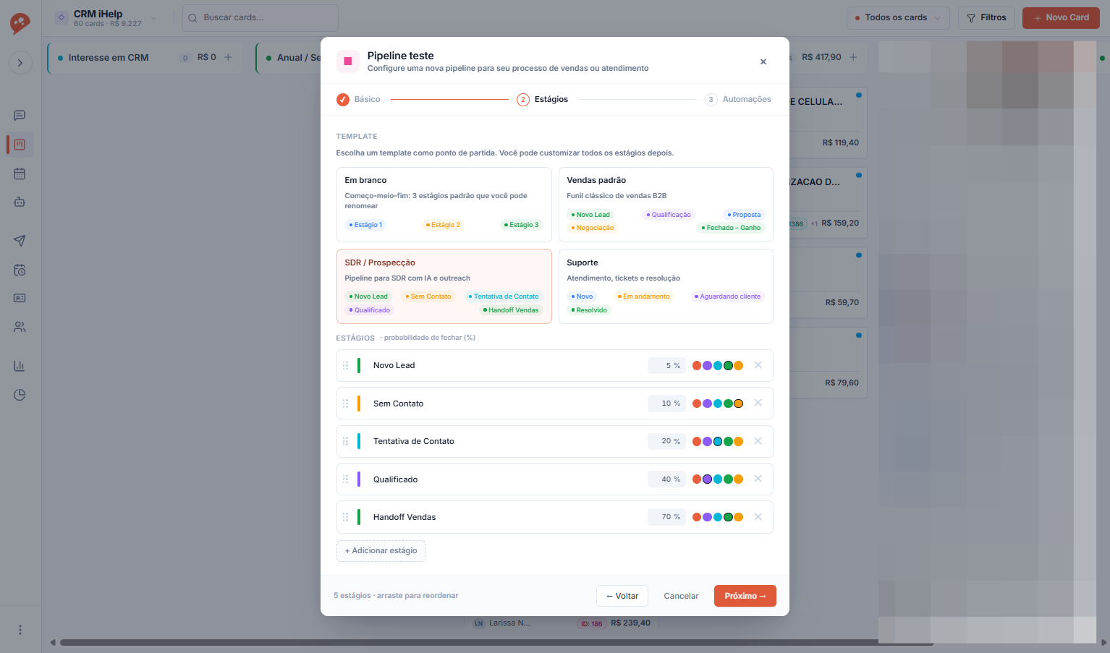Pick the purple color for Sem Contato
Screen dimensions: 1110x653
pos(707,404)
